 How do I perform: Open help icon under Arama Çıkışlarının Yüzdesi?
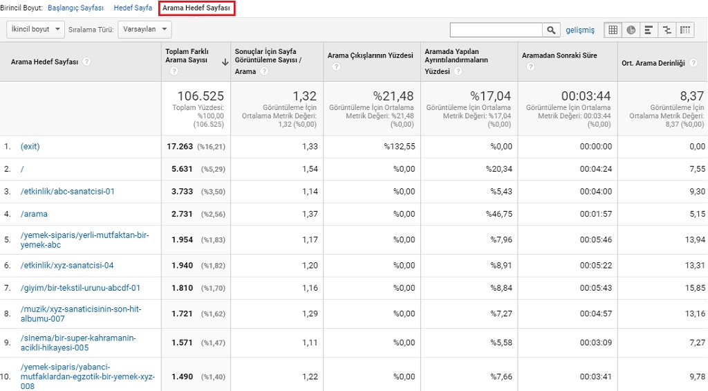tap(336, 66)
